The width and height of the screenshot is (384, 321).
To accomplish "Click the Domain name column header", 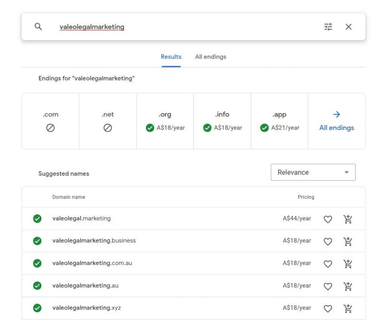I will click(69, 197).
